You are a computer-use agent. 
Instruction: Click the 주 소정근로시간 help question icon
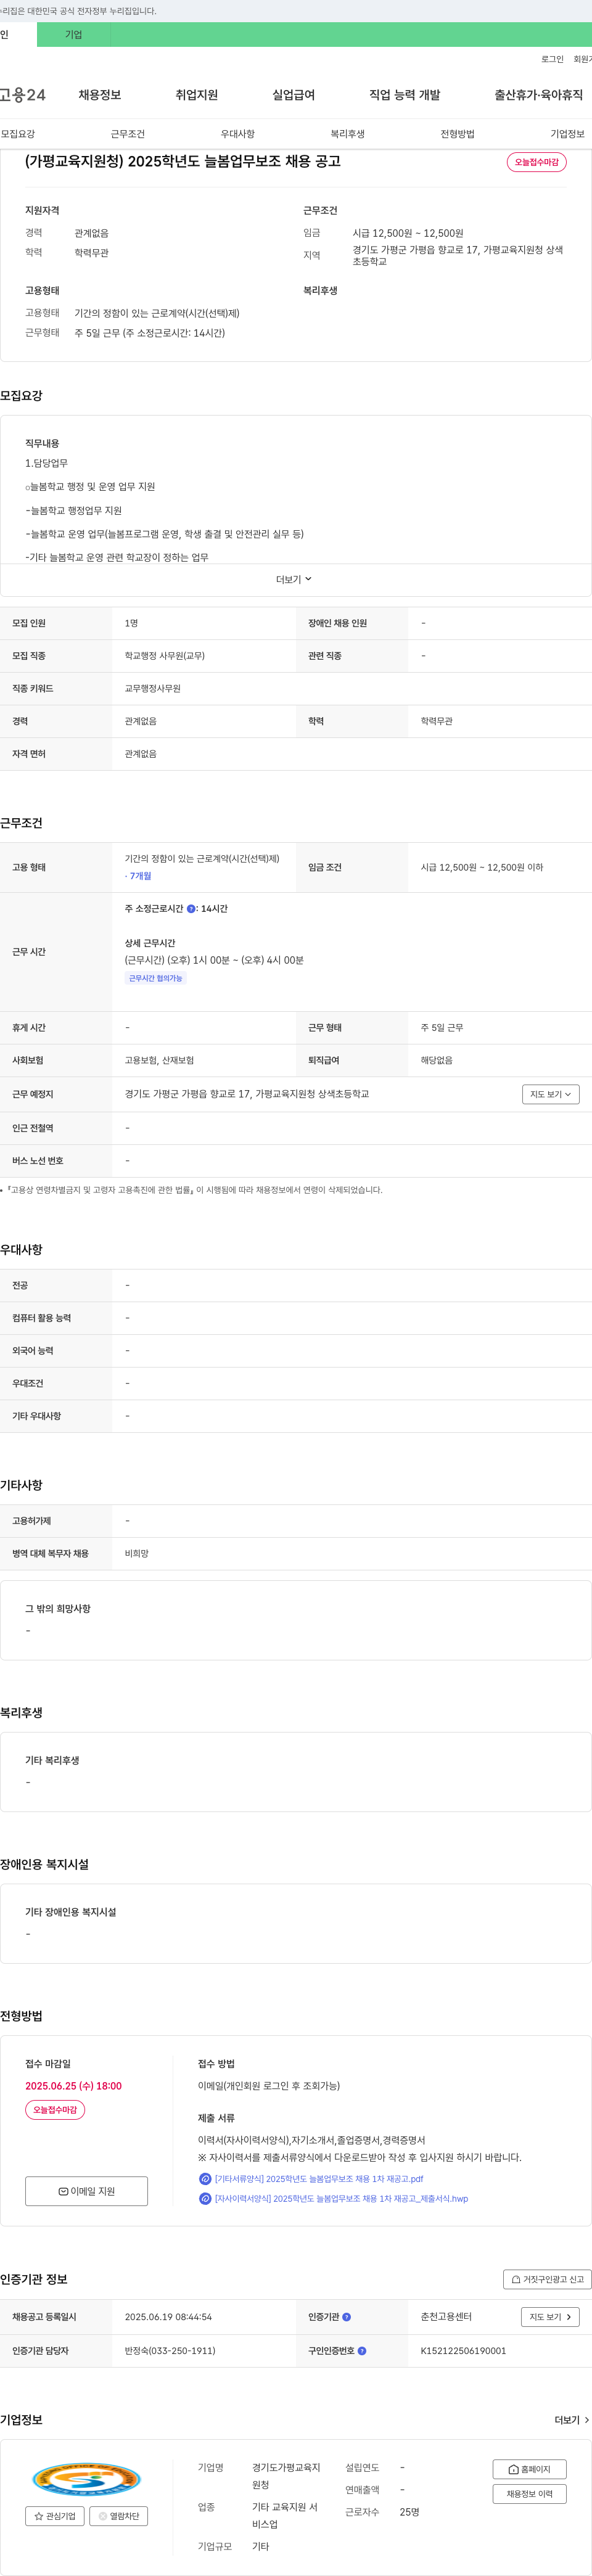coord(191,909)
